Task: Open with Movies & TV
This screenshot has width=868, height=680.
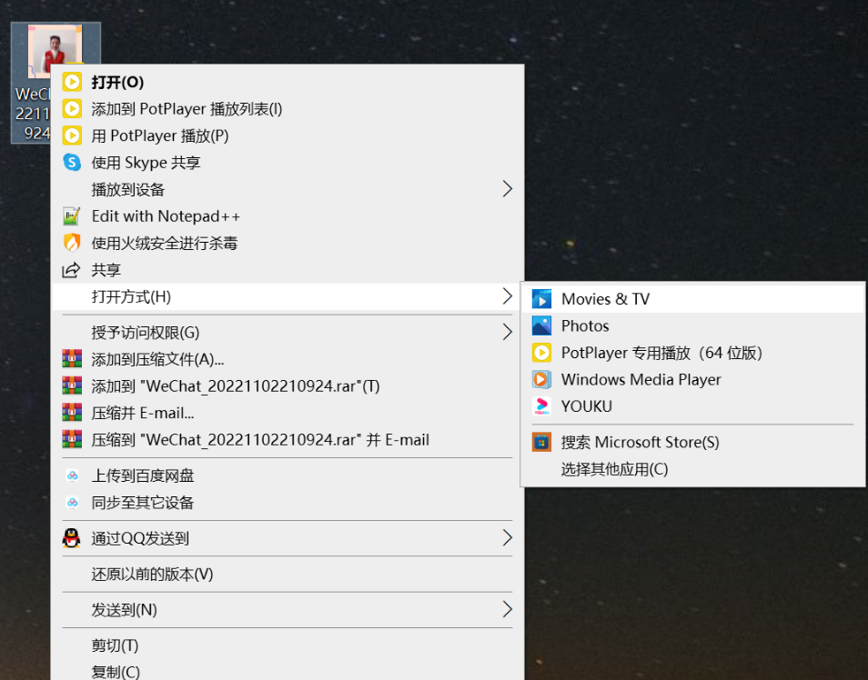Action: (x=692, y=299)
